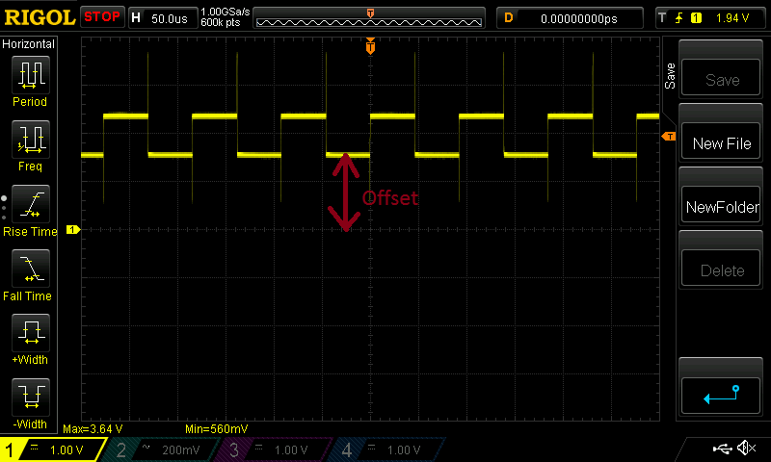Click the trigger source channel 1 badge
771x462 pixels.
pyautogui.click(x=696, y=18)
